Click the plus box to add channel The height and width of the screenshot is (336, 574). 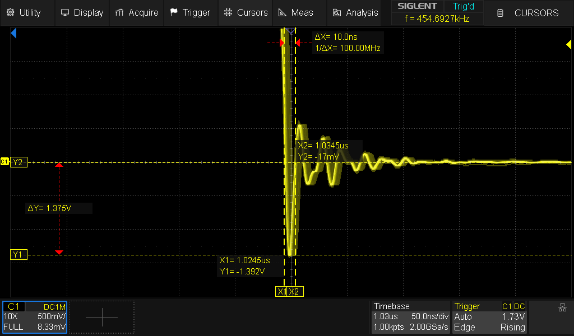click(102, 317)
